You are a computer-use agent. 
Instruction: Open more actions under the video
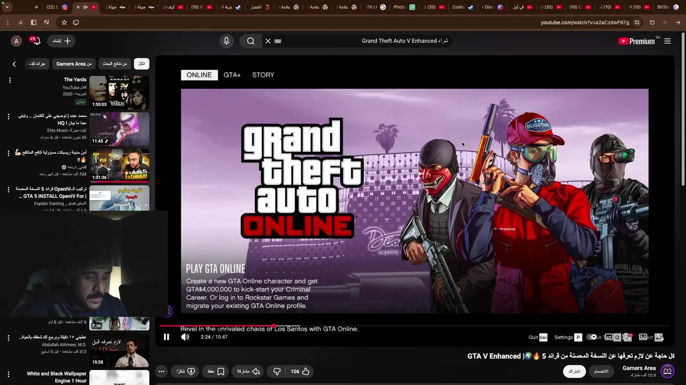[161, 371]
